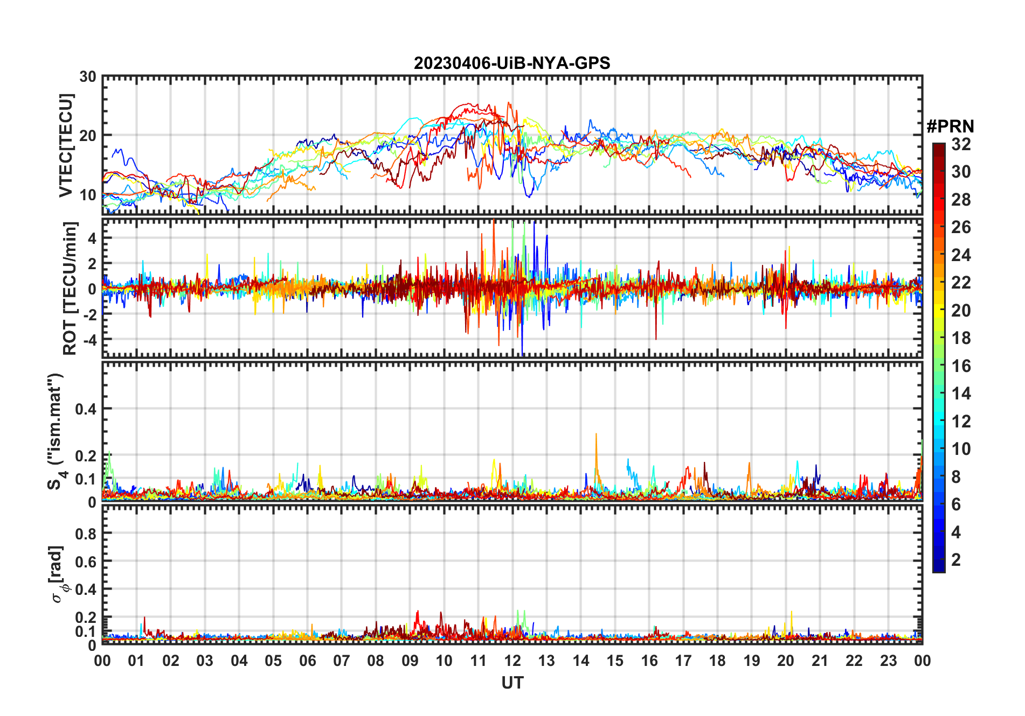The width and height of the screenshot is (1025, 716).
Task: Click x-axis hour tick 03
Action: point(205,661)
